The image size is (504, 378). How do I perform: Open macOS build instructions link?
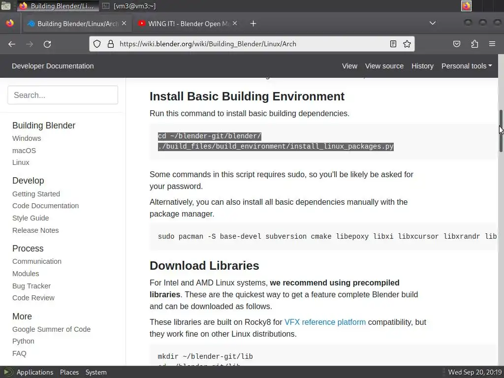pyautogui.click(x=24, y=151)
